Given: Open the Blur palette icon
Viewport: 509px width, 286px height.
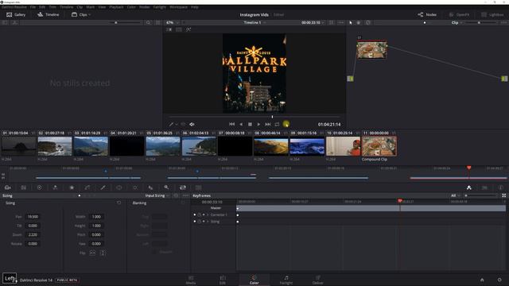Looking at the screenshot, I should [x=150, y=187].
